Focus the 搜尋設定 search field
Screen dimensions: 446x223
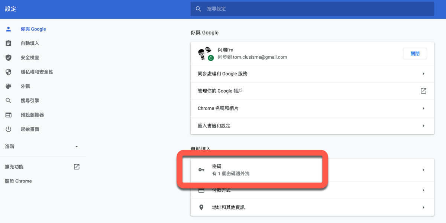312,9
